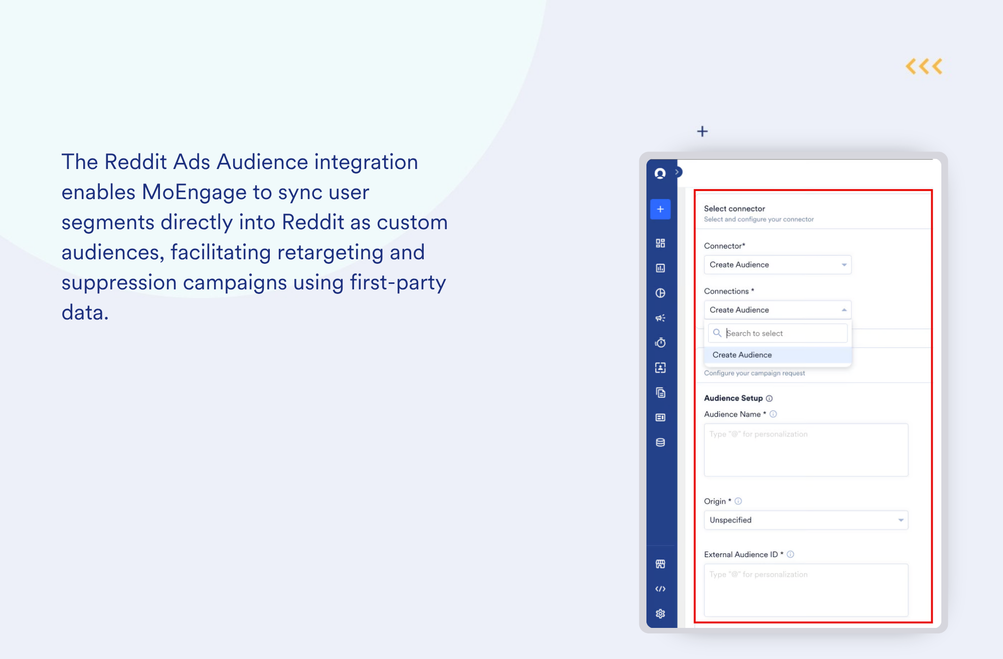This screenshot has width=1003, height=659.
Task: Open the settings gear icon in sidebar
Action: point(660,614)
